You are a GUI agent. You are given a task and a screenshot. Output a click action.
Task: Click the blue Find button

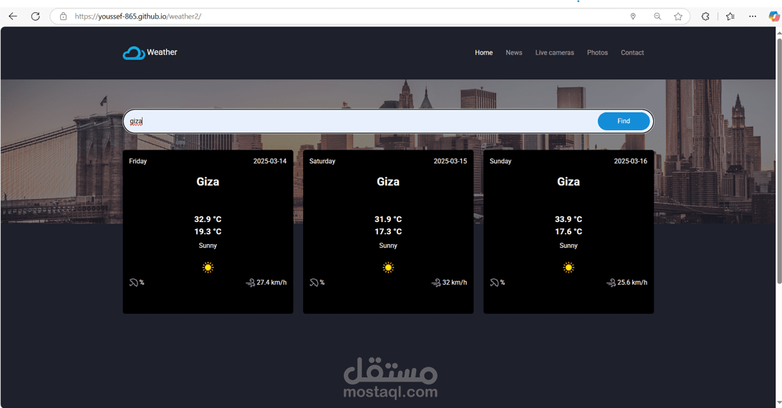624,121
